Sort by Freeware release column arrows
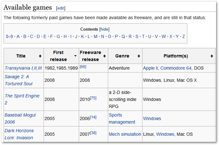Image resolution: width=219 pixels, height=145 pixels. [104, 56]
